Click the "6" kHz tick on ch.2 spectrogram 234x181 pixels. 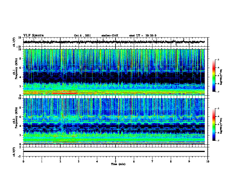[20, 117]
